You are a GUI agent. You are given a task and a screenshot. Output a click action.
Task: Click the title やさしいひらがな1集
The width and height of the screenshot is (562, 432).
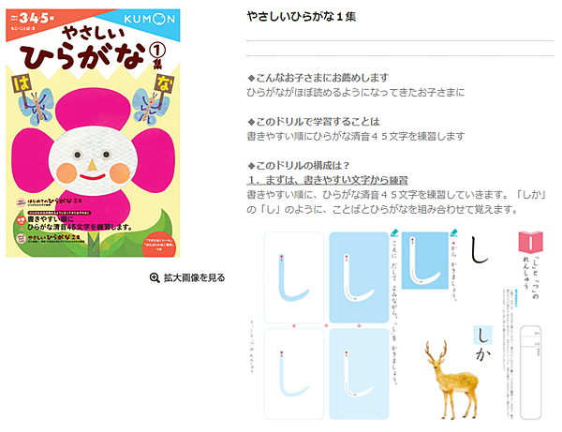coord(302,17)
